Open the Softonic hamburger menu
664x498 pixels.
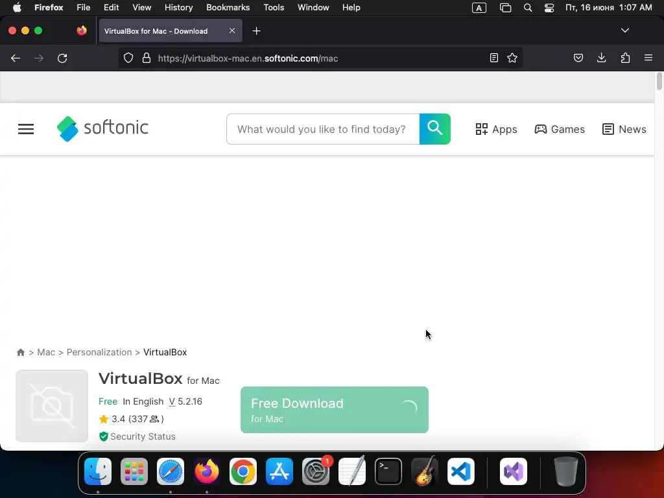pyautogui.click(x=26, y=129)
